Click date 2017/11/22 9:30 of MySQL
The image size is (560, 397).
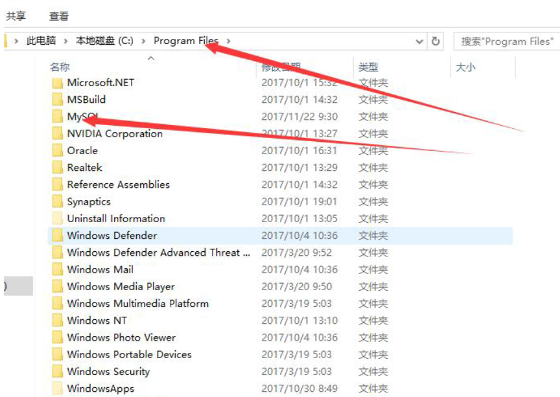(x=299, y=117)
